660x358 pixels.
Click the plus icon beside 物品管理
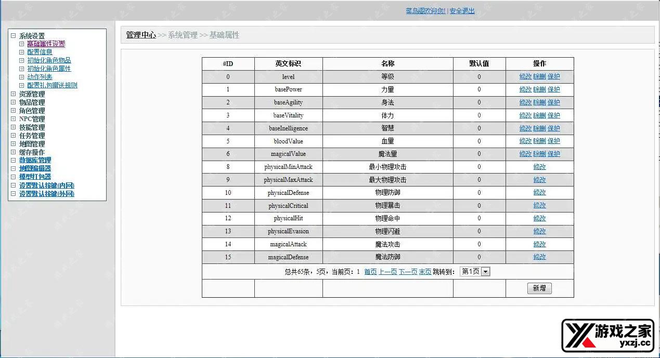pos(14,102)
